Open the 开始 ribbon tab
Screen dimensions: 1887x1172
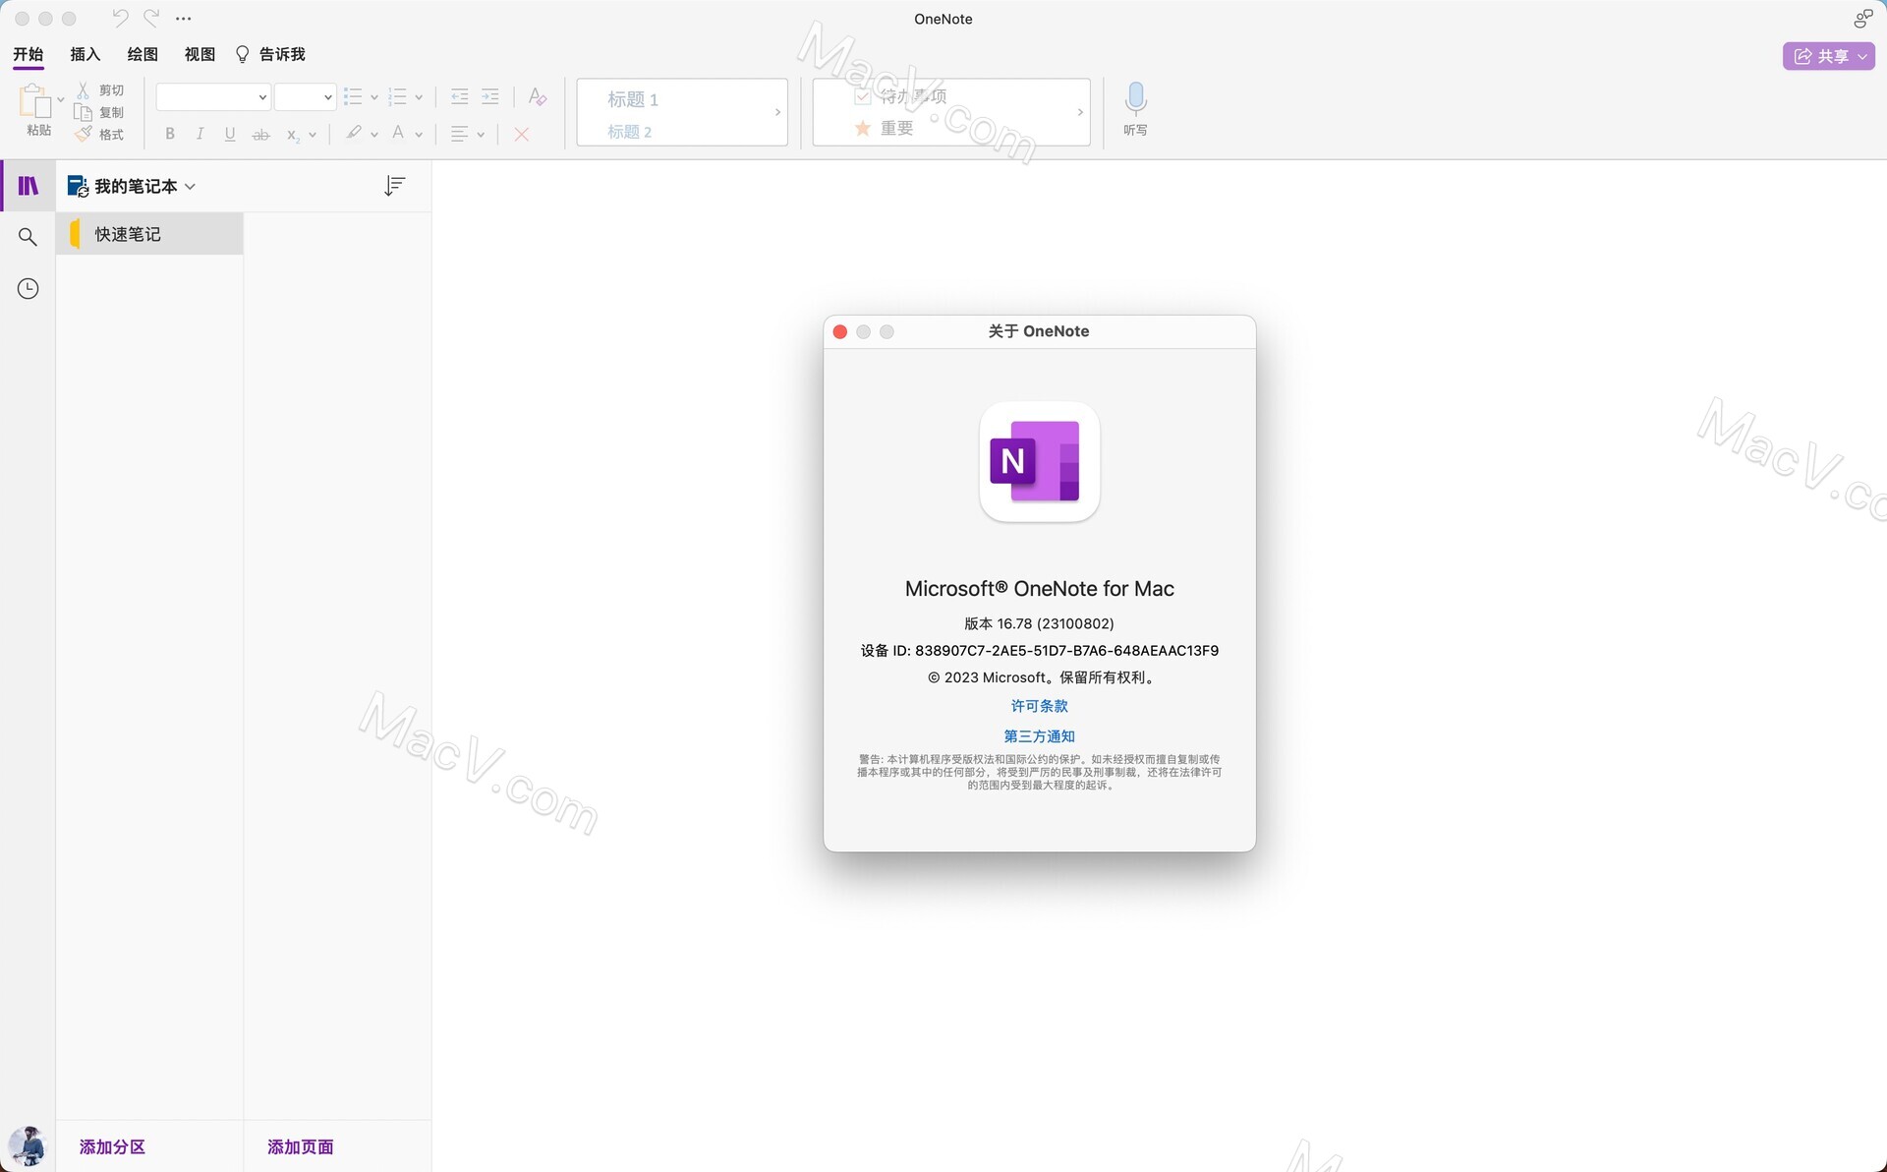point(28,54)
